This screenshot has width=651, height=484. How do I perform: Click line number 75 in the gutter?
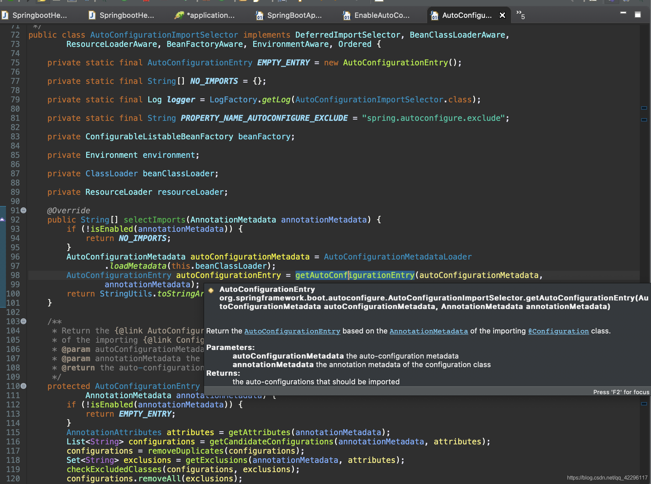pos(15,63)
